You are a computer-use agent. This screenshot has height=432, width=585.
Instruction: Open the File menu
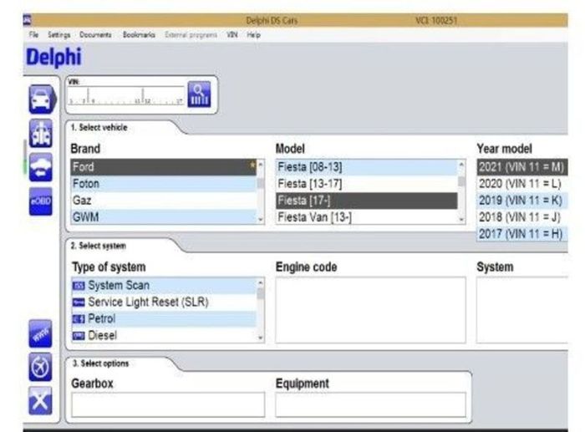pyautogui.click(x=33, y=35)
